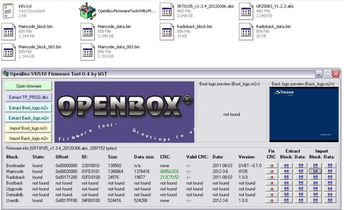Select the info.txt file
The width and height of the screenshot is (344, 210).
point(9,11)
